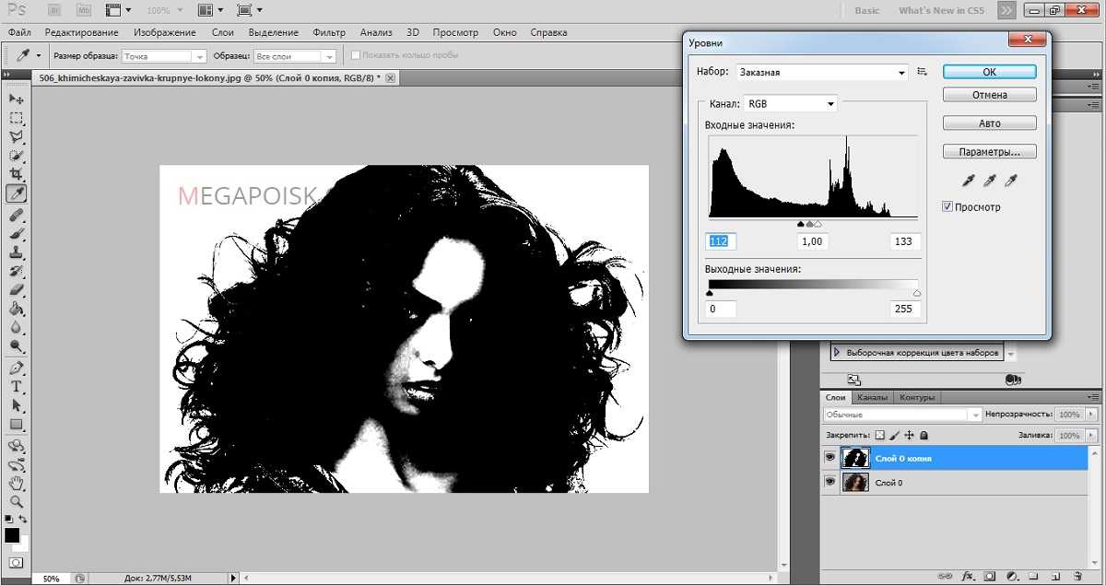The width and height of the screenshot is (1106, 585).
Task: Select the Move tool in the toolbar
Action: pos(17,99)
